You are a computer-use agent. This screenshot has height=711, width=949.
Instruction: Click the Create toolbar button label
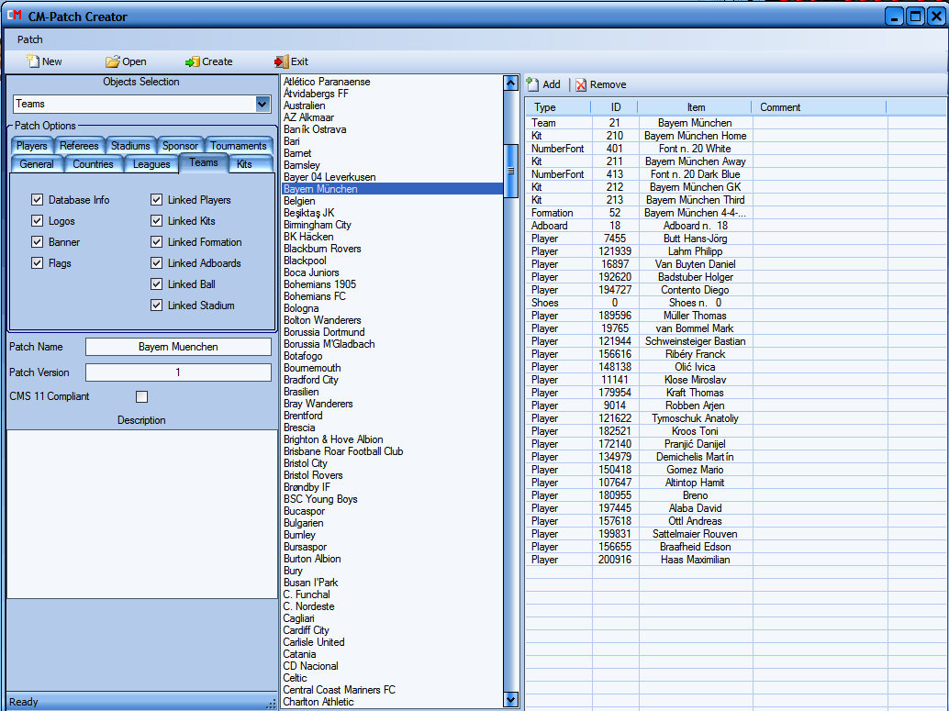click(218, 61)
